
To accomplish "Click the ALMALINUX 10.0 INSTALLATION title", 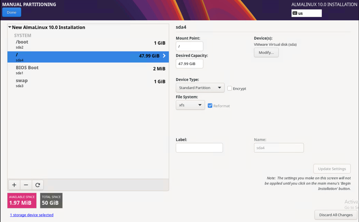I will point(324,4).
